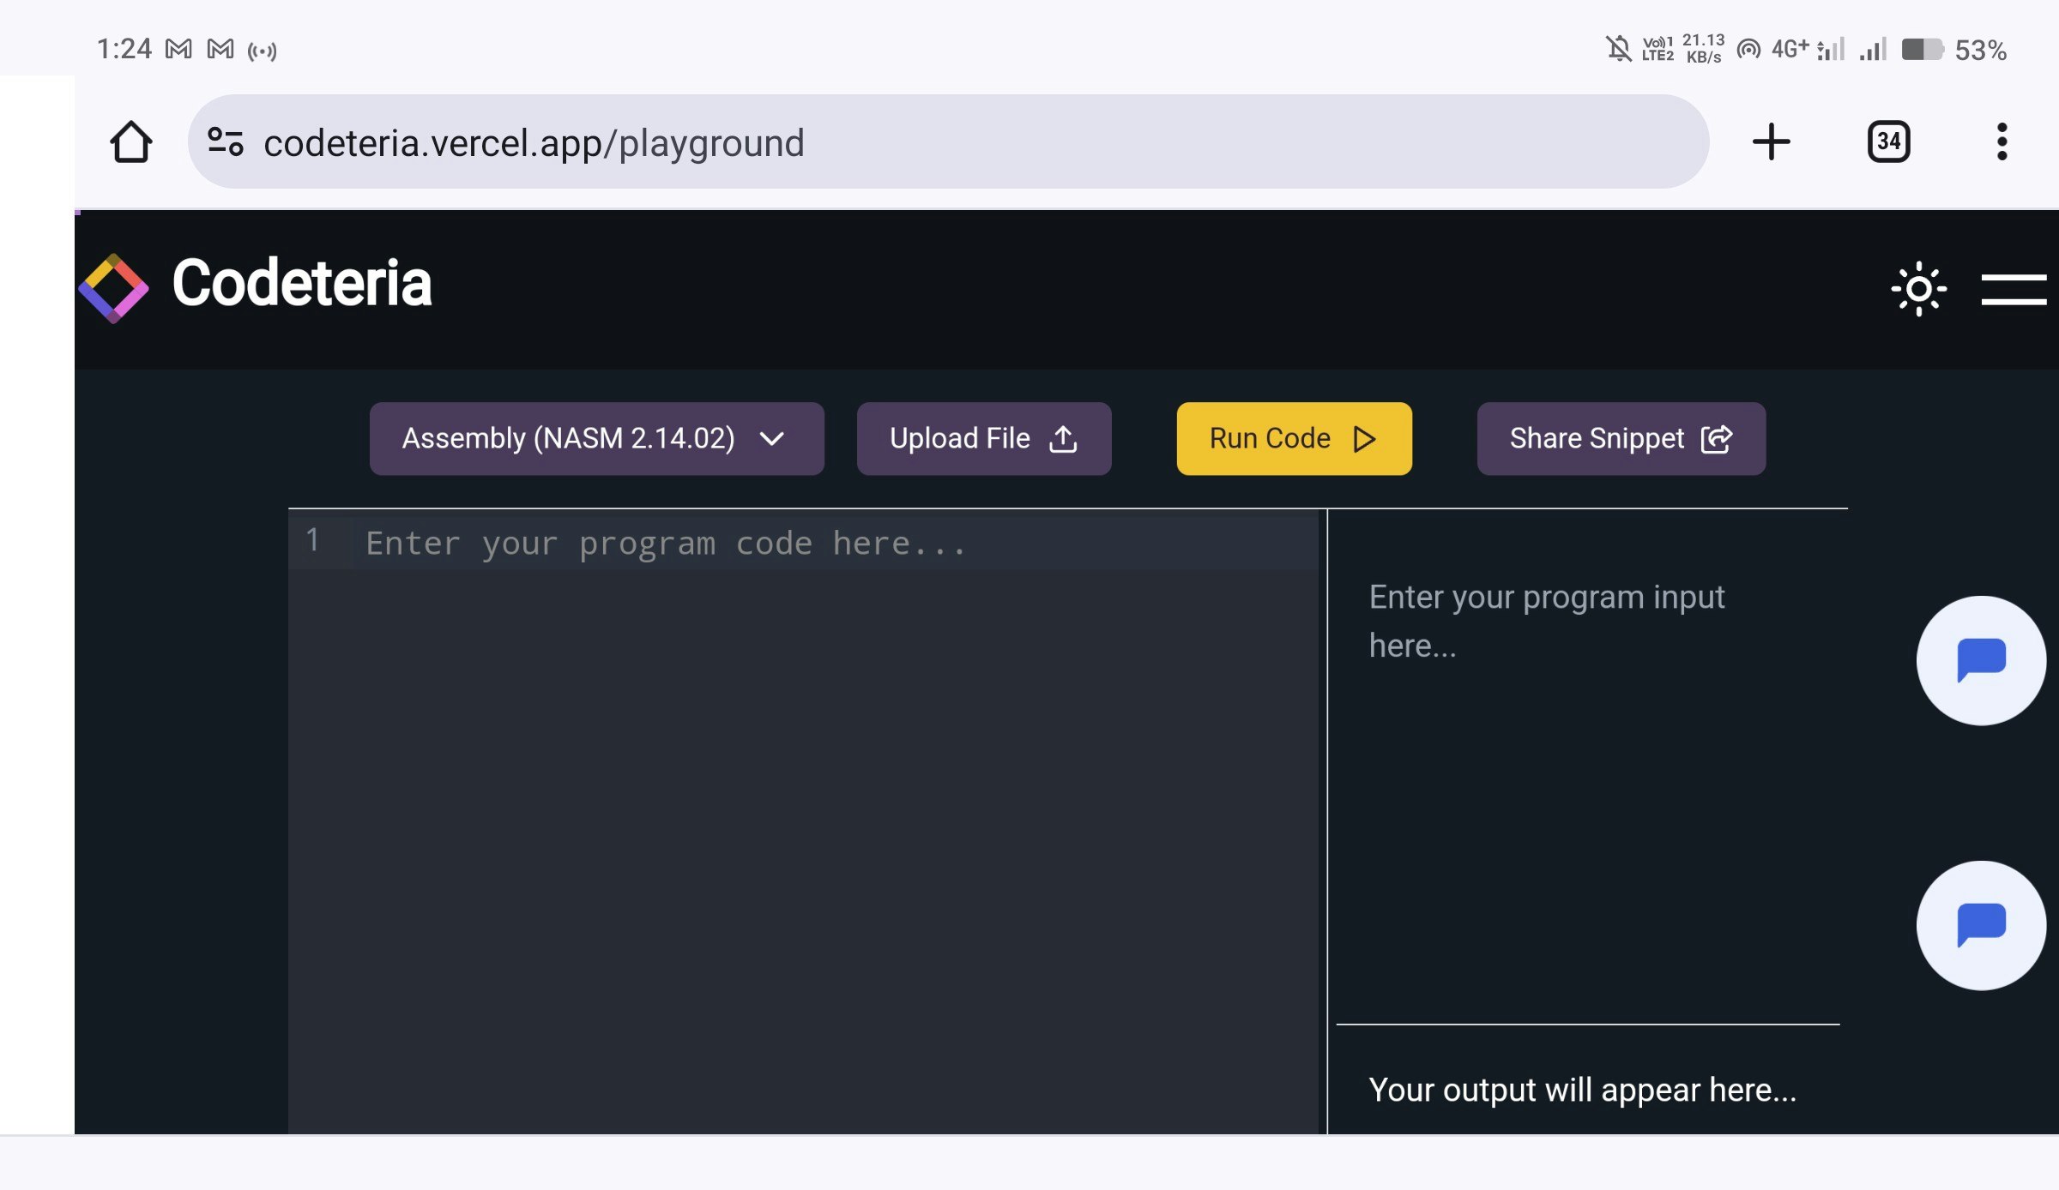
Task: Click the Codeteria title text
Action: click(x=301, y=283)
